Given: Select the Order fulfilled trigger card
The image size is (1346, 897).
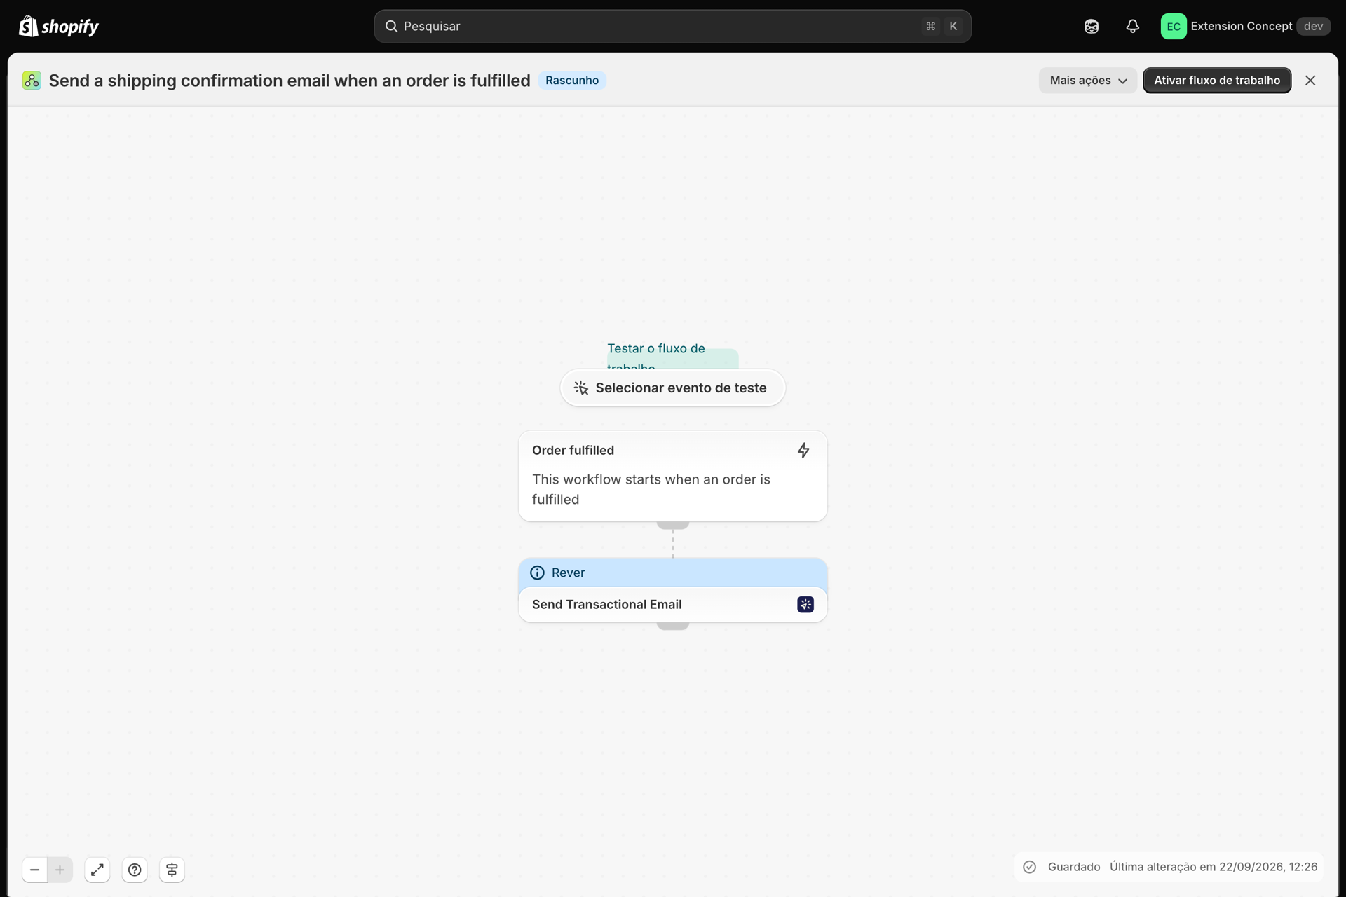Looking at the screenshot, I should tap(672, 476).
